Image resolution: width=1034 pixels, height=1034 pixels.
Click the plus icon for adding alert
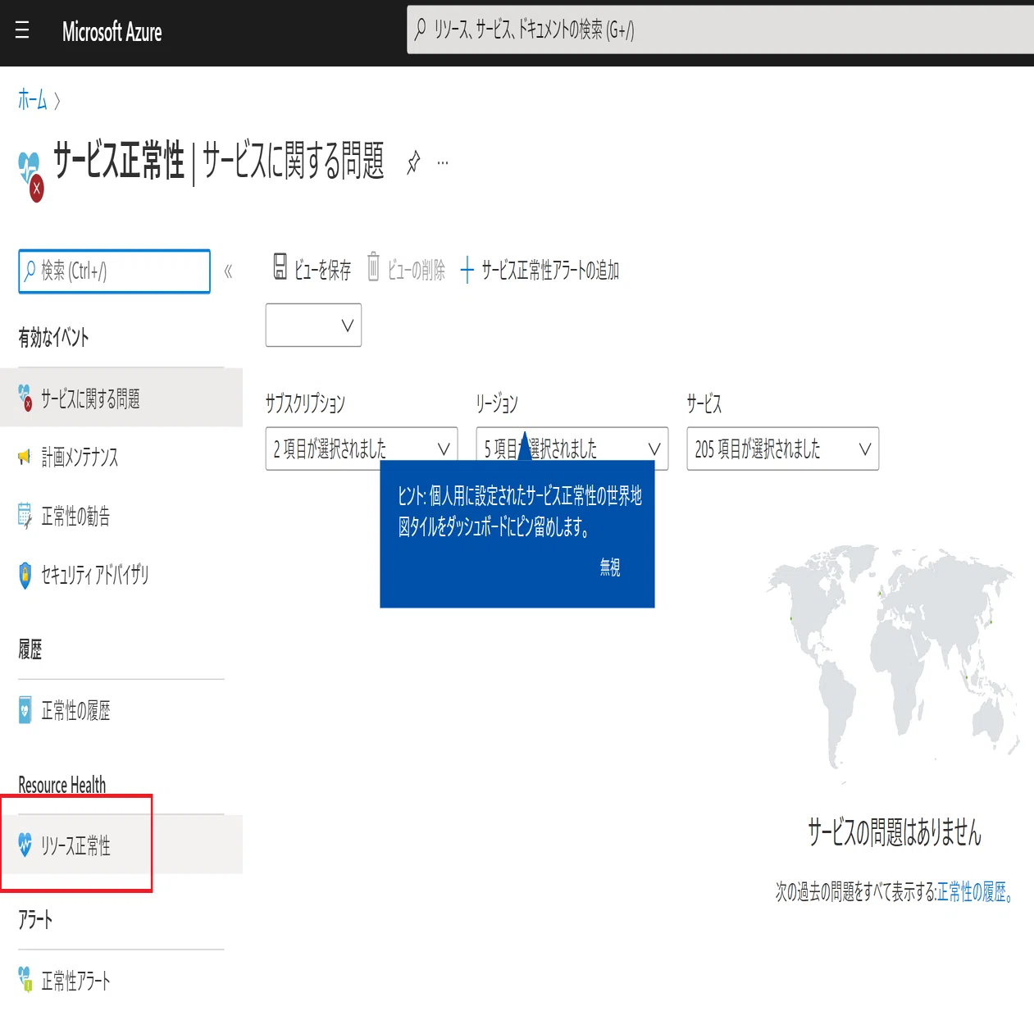(467, 270)
